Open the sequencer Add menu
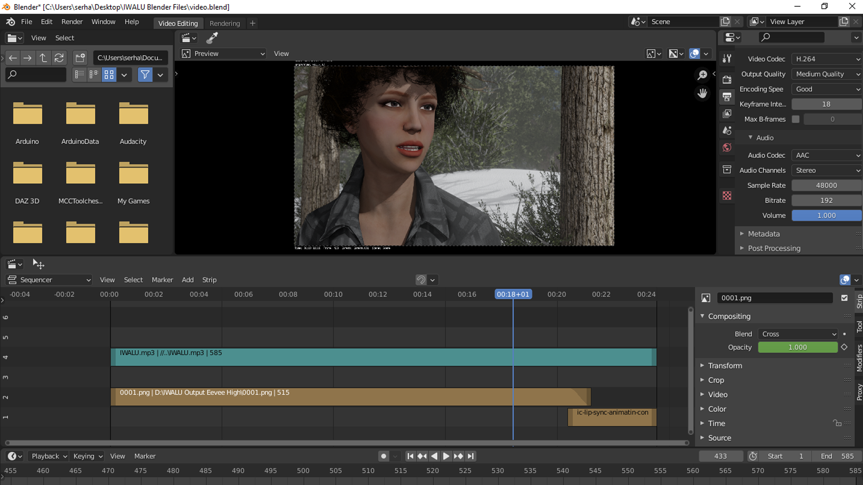Image resolution: width=863 pixels, height=485 pixels. click(187, 280)
